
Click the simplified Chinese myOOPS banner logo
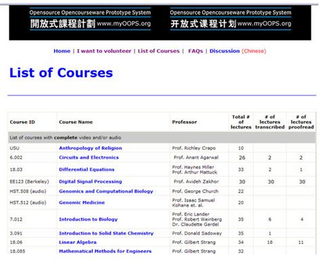[230, 20]
